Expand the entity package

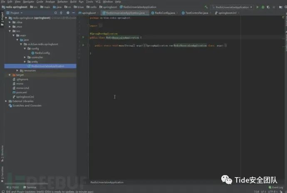(x=25, y=62)
